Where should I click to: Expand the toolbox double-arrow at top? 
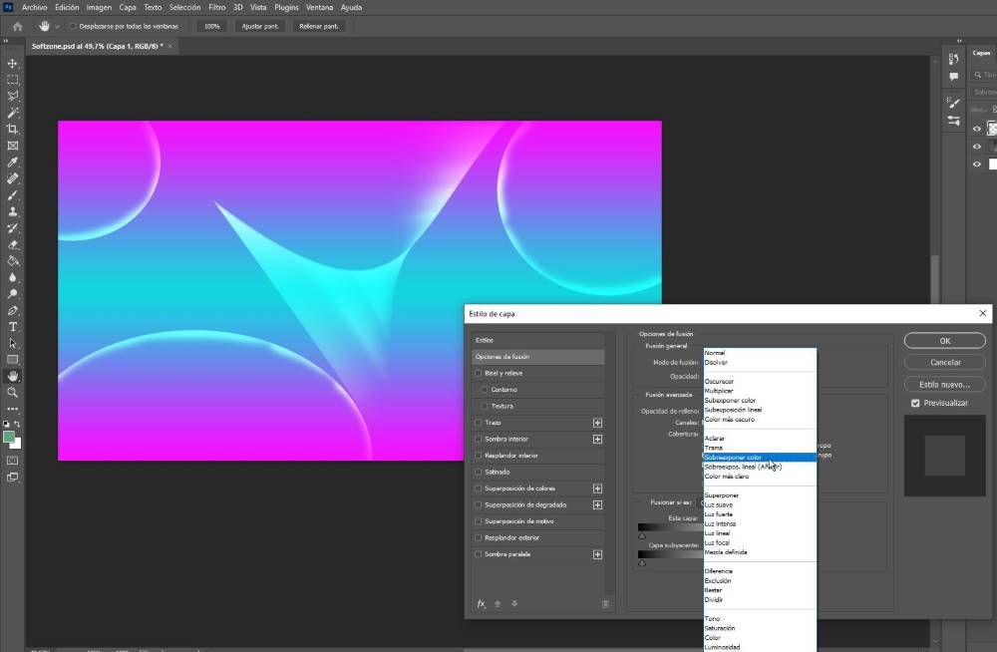click(x=6, y=41)
